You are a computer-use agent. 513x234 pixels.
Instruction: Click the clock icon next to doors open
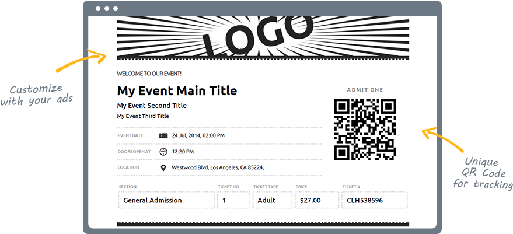tap(163, 152)
